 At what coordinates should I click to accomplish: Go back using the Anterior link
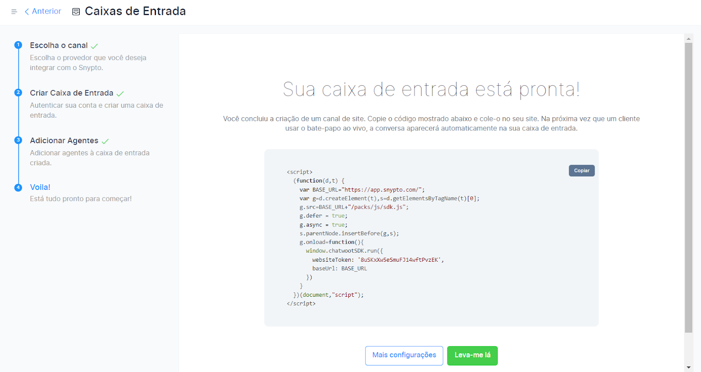pos(43,11)
